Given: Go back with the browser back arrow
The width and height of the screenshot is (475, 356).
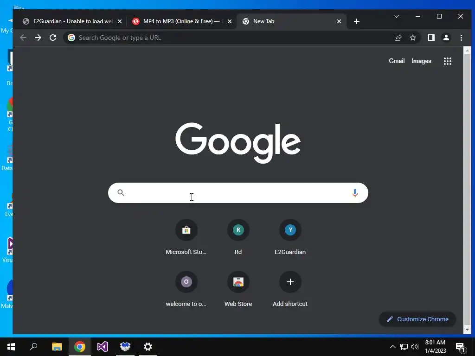Looking at the screenshot, I should click(x=23, y=38).
